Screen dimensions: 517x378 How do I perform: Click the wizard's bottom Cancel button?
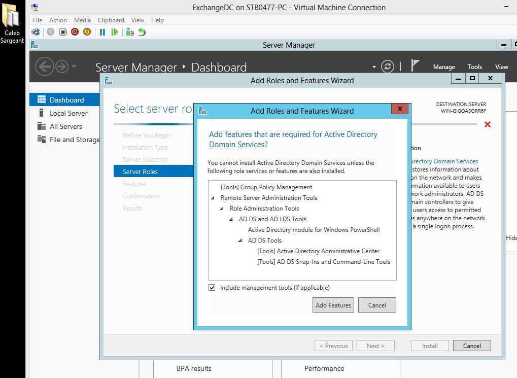point(472,346)
